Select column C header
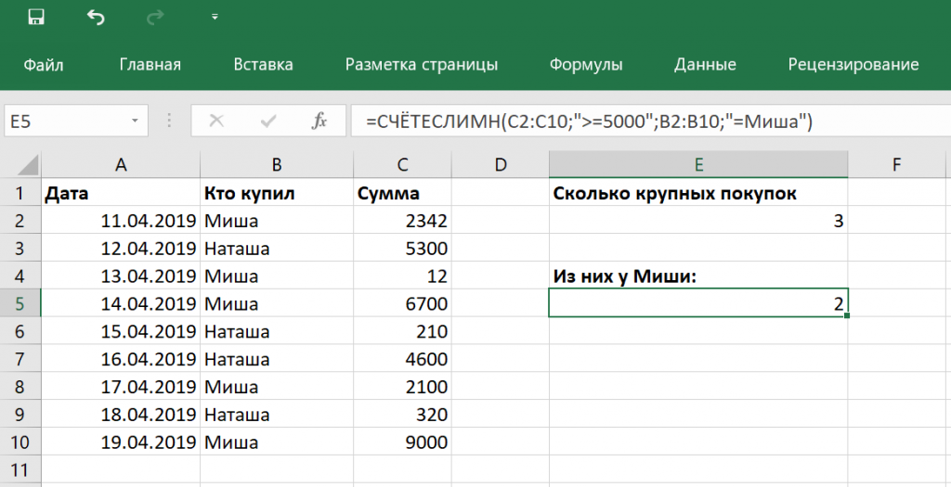Viewport: 951px width, 487px height. pyautogui.click(x=402, y=165)
